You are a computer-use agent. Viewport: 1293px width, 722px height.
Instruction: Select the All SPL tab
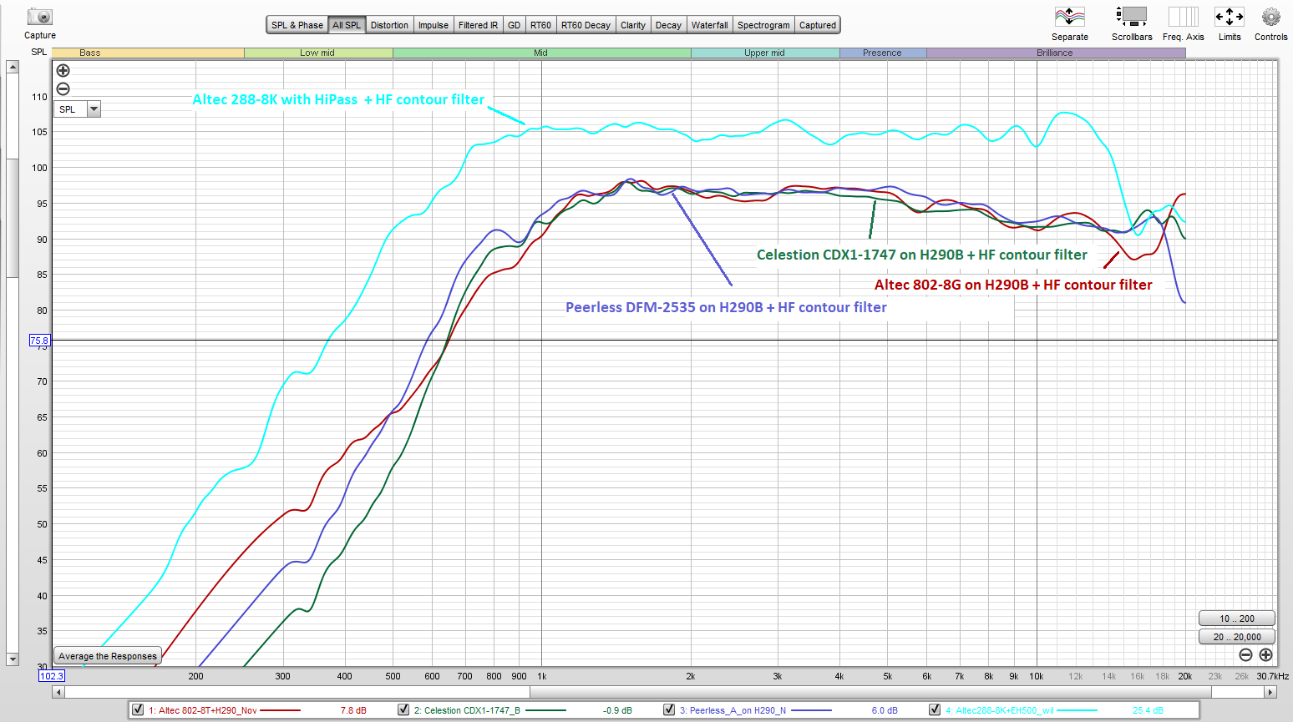point(347,25)
